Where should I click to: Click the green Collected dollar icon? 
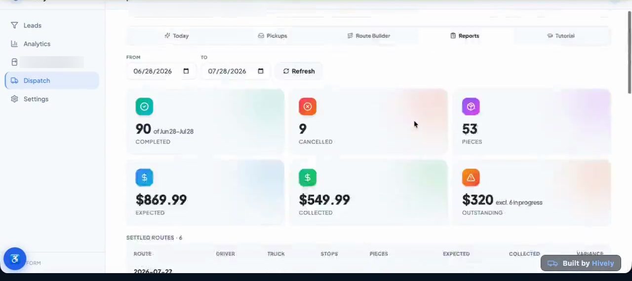308,177
